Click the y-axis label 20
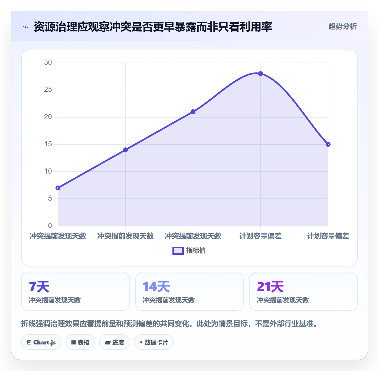This screenshot has height=371, width=379. pos(48,117)
